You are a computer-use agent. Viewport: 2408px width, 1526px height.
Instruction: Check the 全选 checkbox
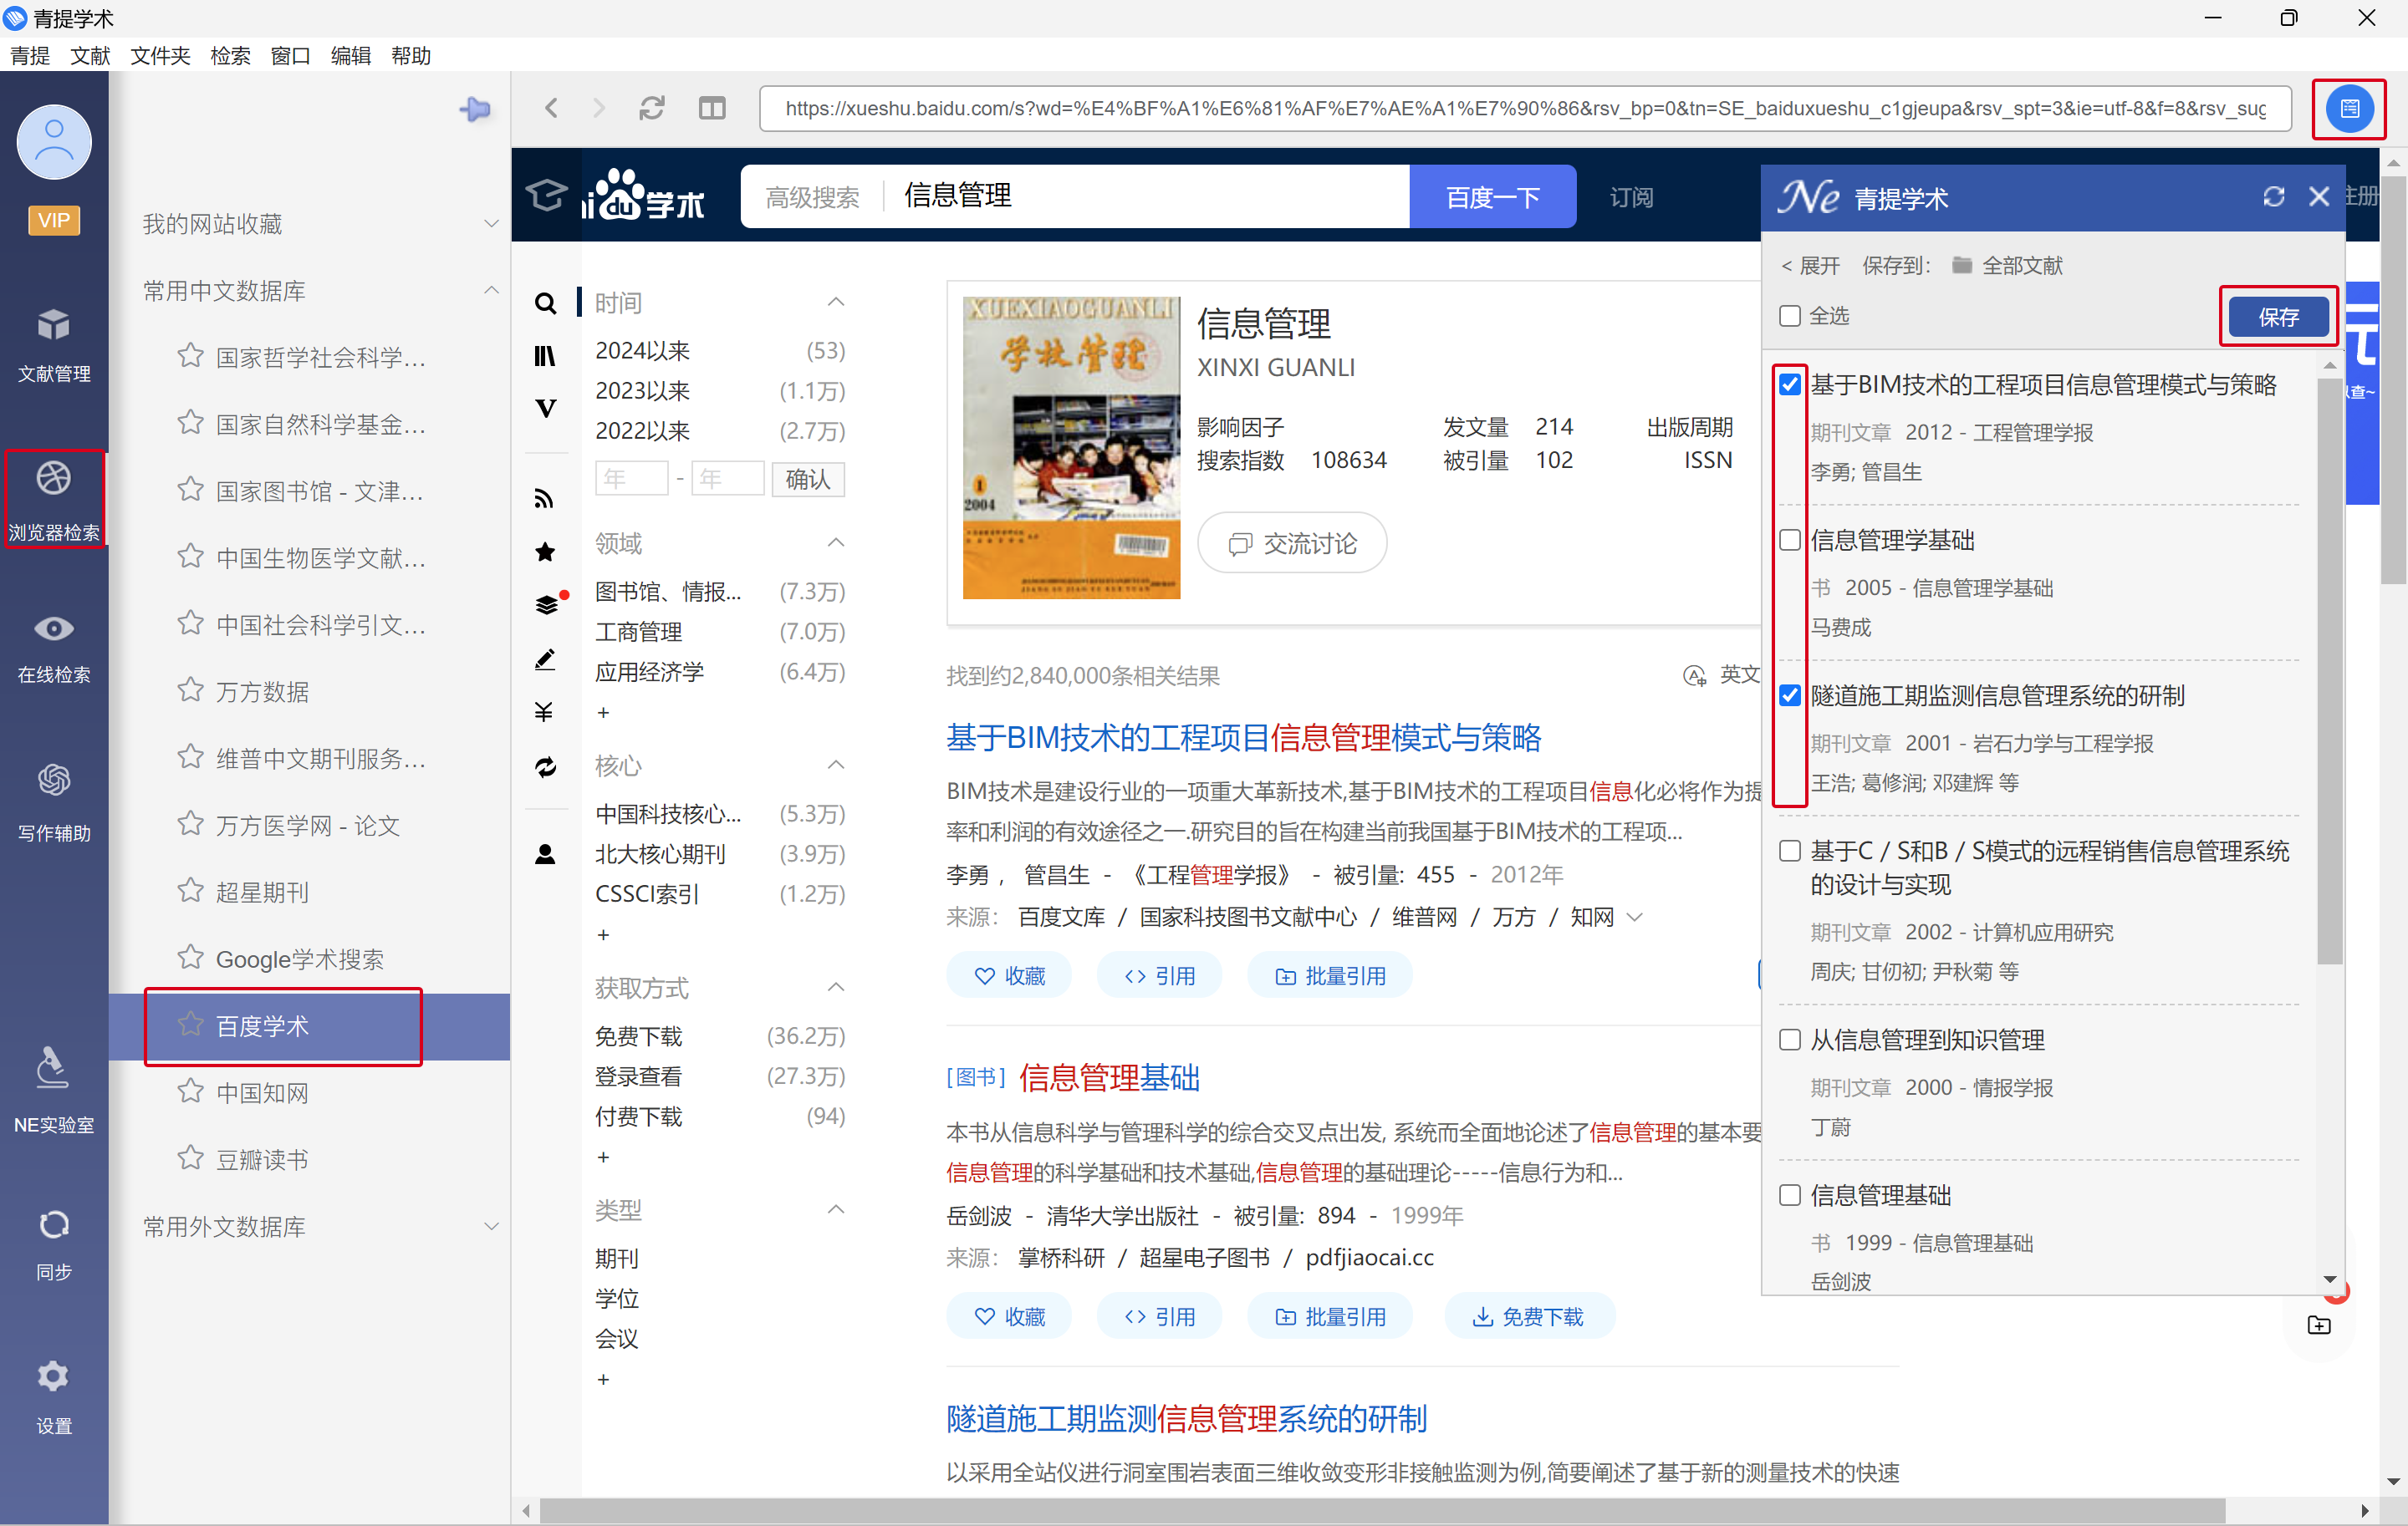1790,317
